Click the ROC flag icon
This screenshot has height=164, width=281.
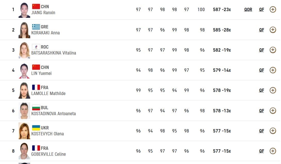(x=36, y=47)
